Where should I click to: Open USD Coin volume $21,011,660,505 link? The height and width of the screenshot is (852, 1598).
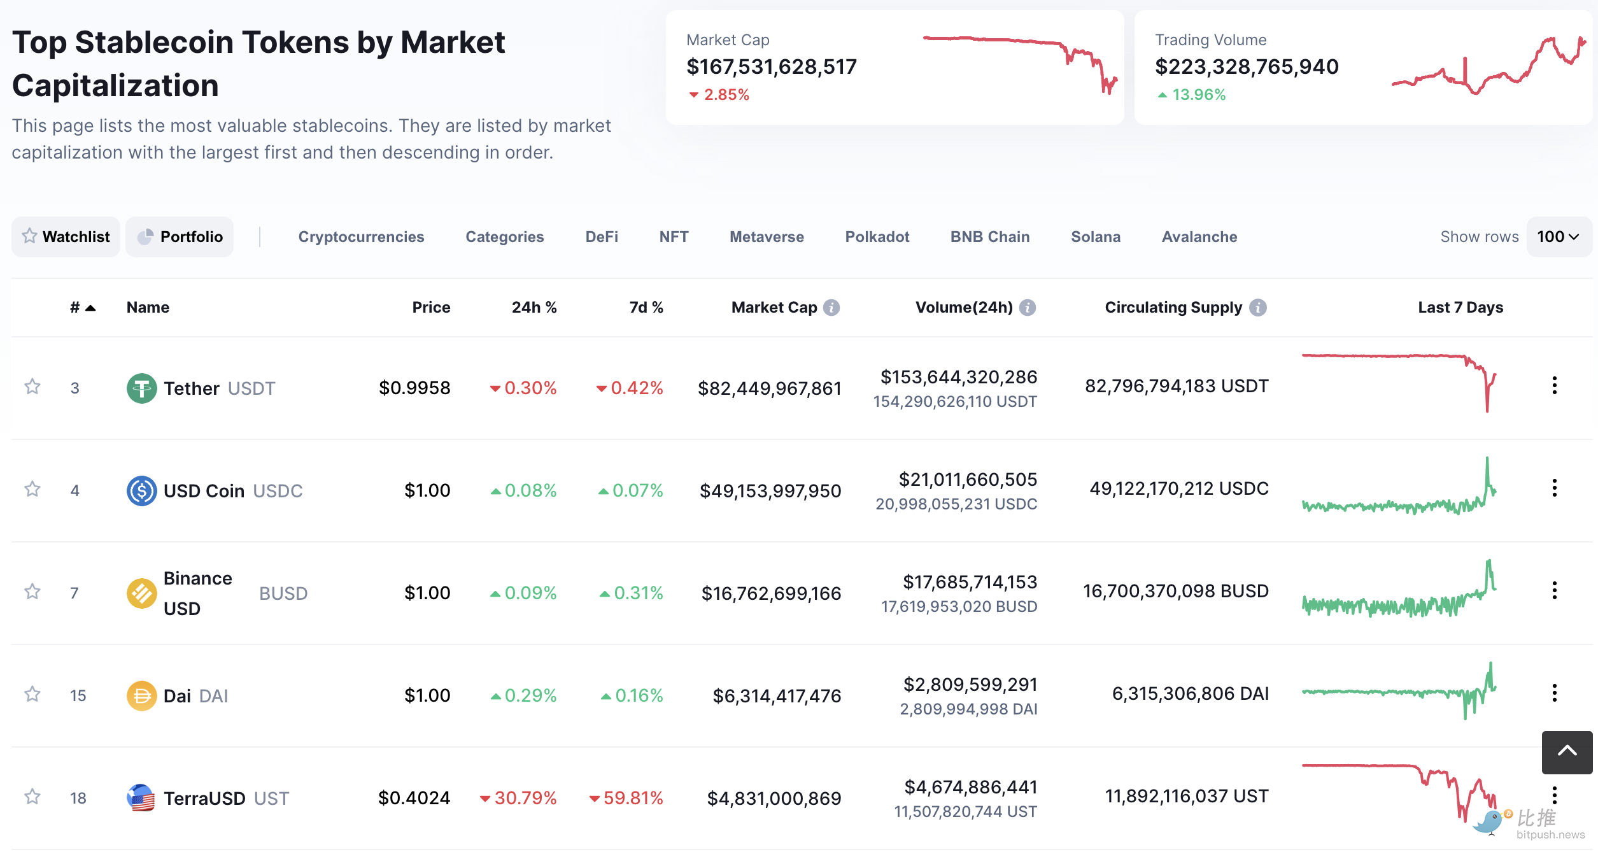click(x=968, y=479)
